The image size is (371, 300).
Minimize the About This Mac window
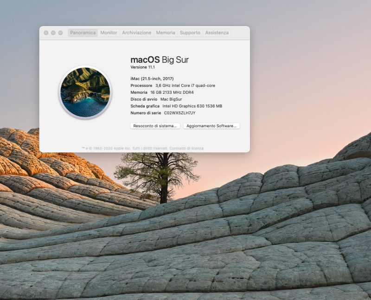tap(53, 33)
